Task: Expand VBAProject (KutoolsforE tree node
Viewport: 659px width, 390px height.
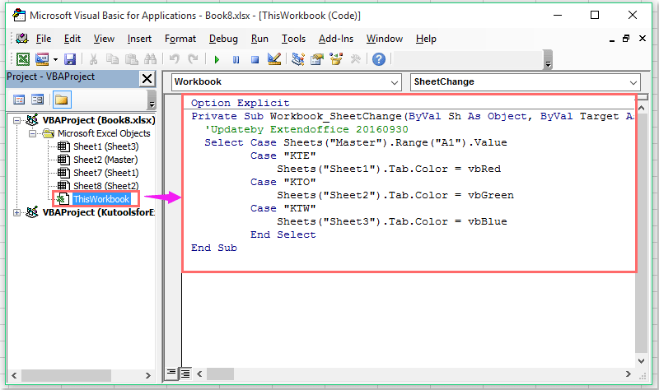Action: pyautogui.click(x=16, y=212)
